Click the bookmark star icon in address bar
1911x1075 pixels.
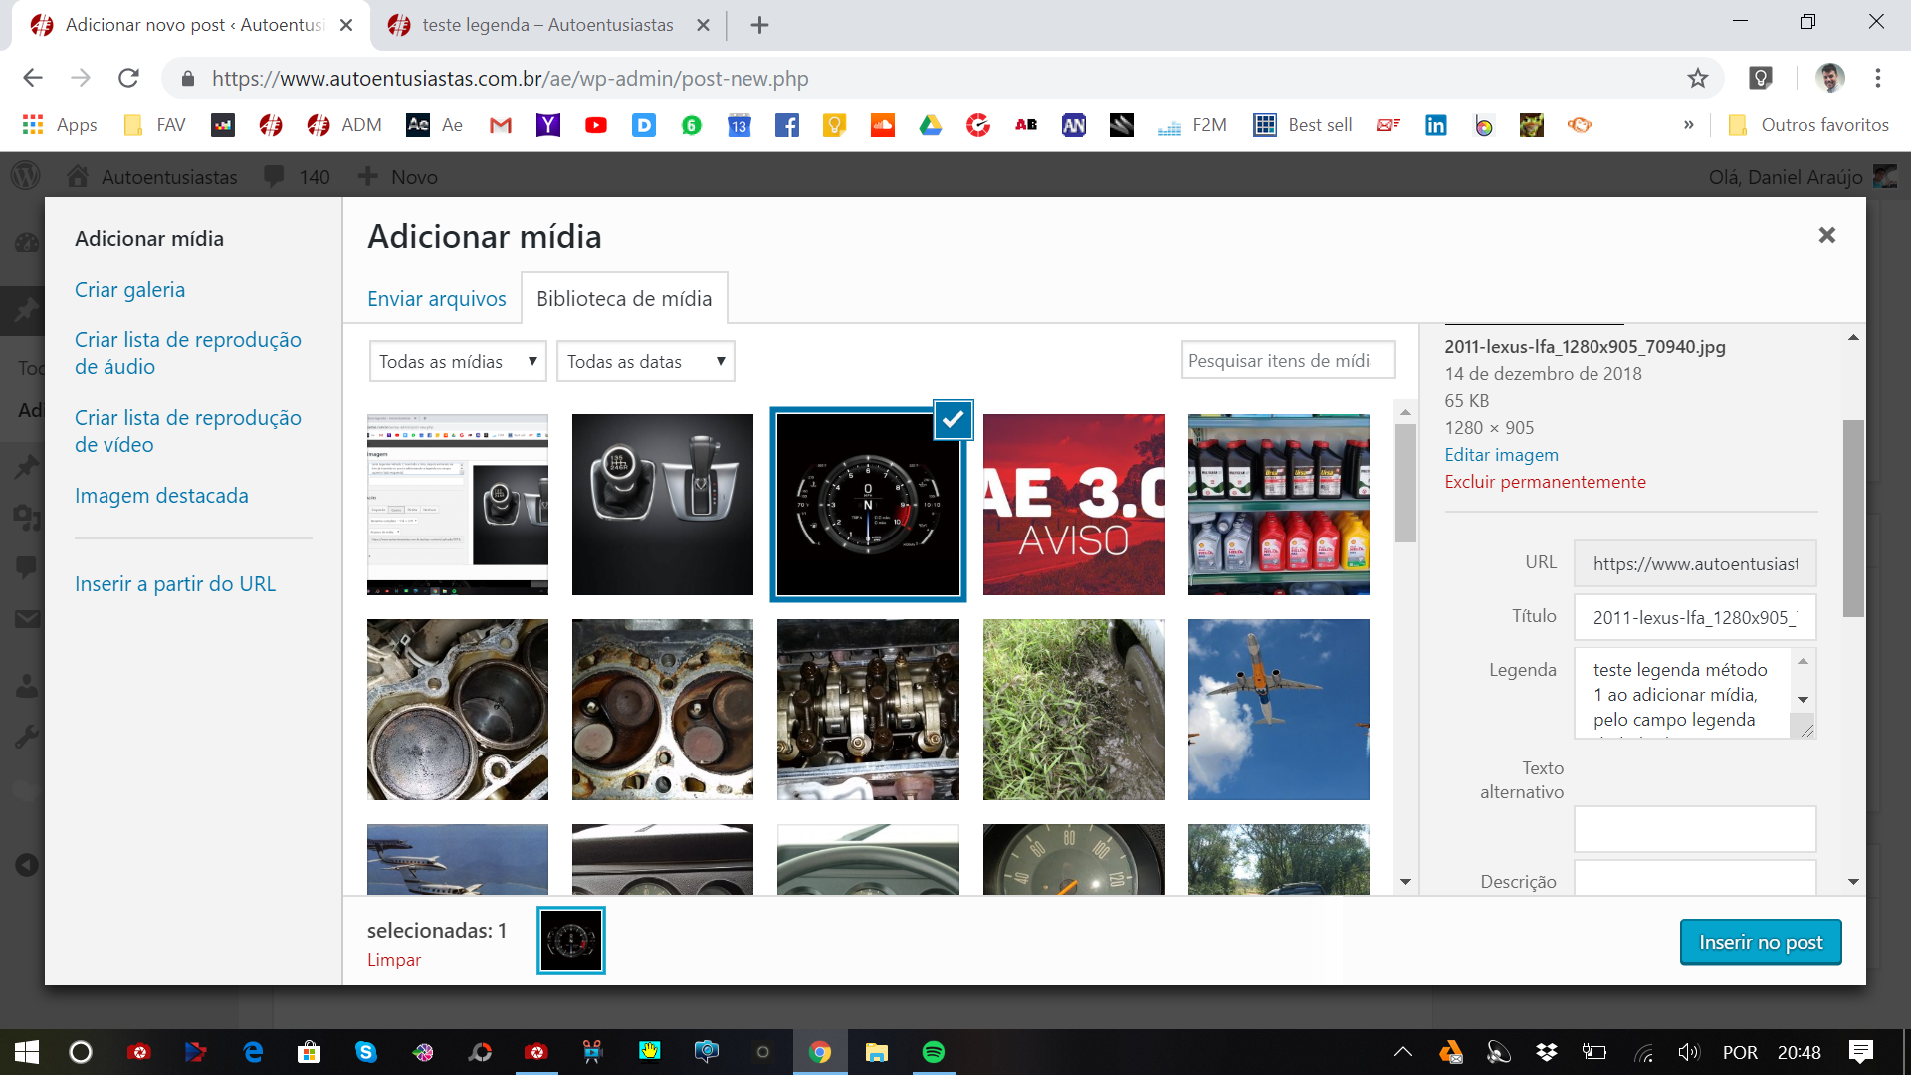pos(1697,78)
